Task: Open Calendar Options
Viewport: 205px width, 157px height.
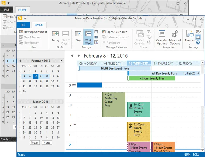Action: click(162, 38)
